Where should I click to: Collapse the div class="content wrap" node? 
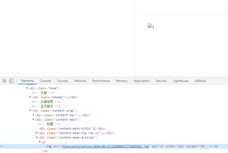tap(30, 110)
